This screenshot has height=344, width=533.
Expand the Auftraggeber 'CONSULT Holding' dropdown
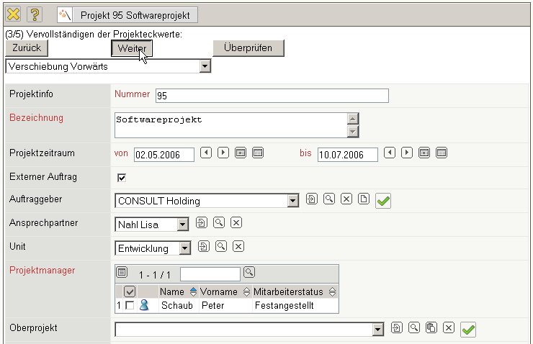(292, 201)
